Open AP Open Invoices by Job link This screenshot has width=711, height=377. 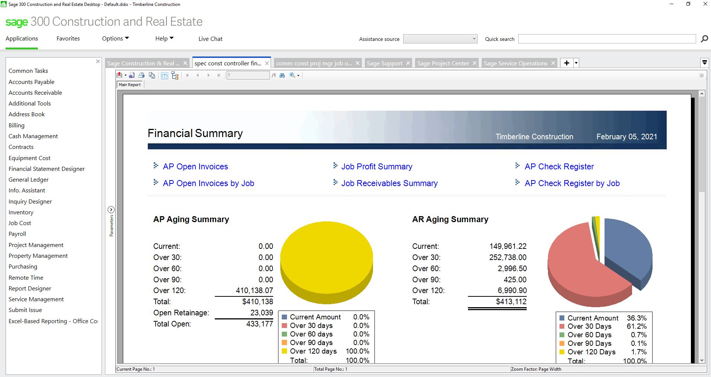coord(208,183)
